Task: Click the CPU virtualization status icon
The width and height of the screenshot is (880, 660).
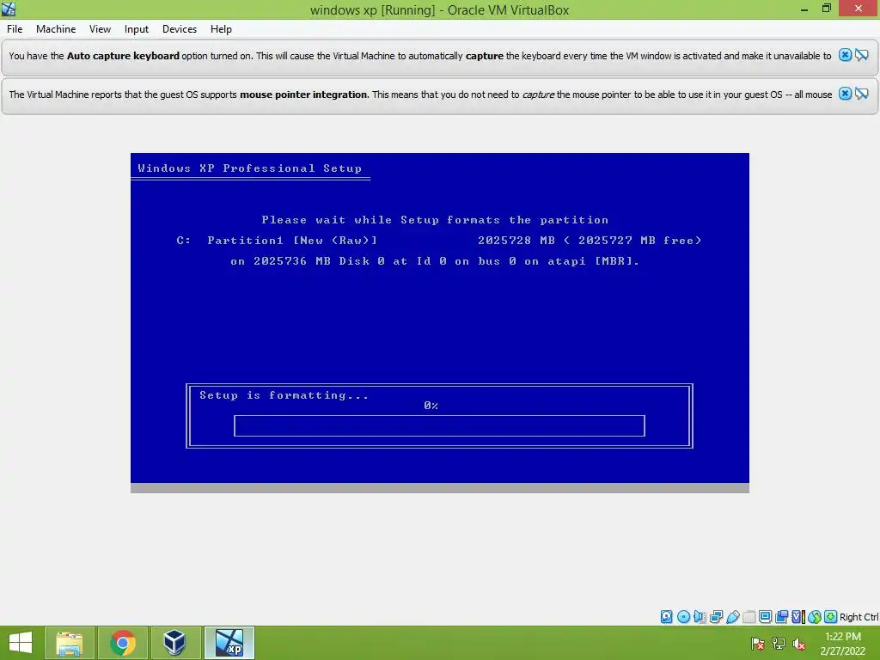Action: [x=798, y=617]
